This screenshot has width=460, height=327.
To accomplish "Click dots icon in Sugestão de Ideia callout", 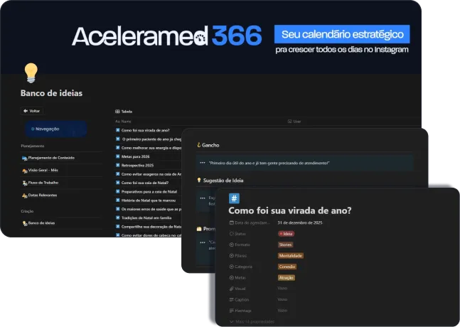I will pyautogui.click(x=203, y=198).
